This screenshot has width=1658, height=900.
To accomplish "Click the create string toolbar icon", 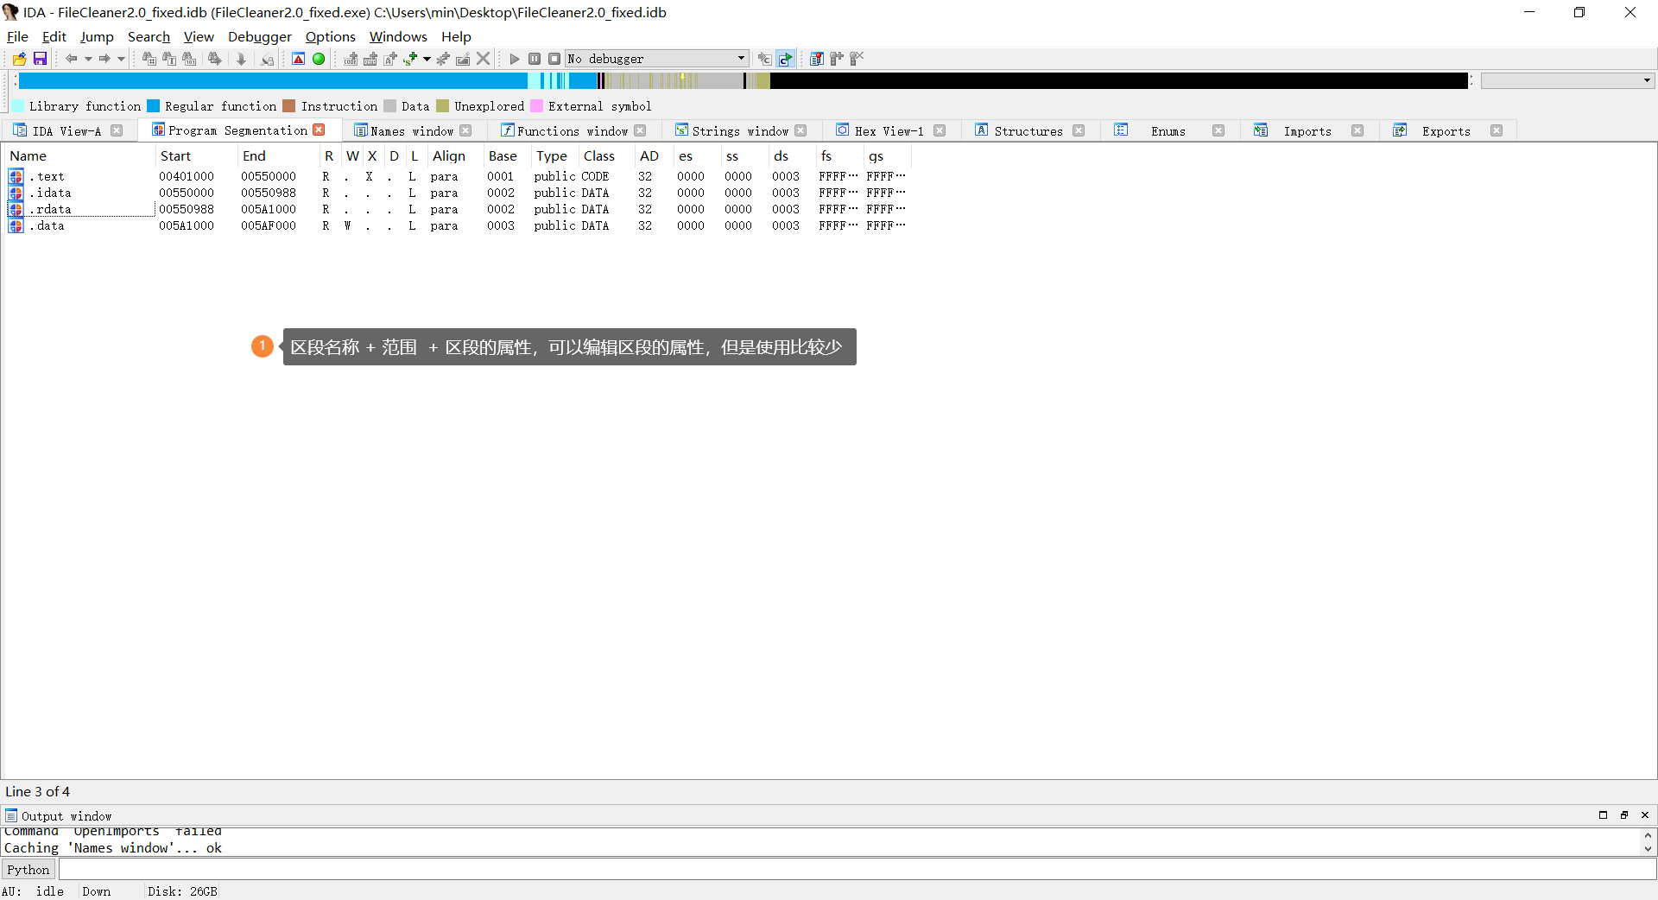I will pyautogui.click(x=390, y=59).
